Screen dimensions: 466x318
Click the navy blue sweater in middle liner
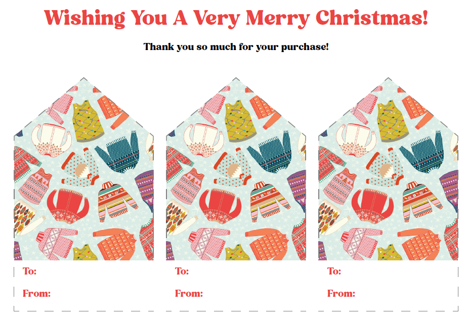click(x=272, y=151)
